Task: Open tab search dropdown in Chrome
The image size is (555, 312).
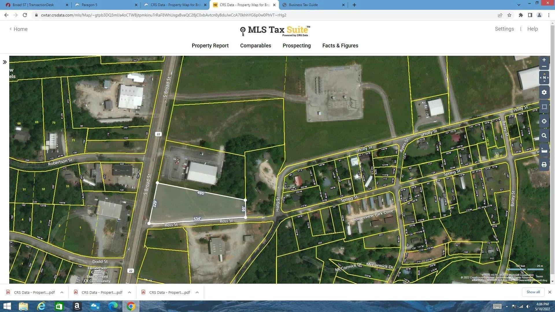Action: pyautogui.click(x=519, y=5)
